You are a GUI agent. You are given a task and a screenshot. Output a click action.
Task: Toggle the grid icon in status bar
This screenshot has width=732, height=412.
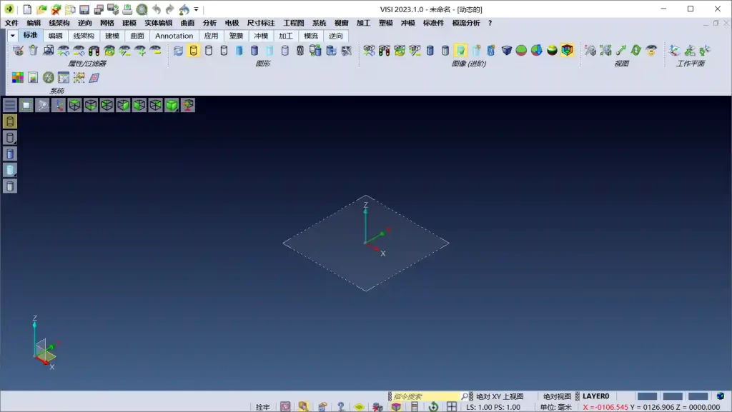tap(452, 407)
